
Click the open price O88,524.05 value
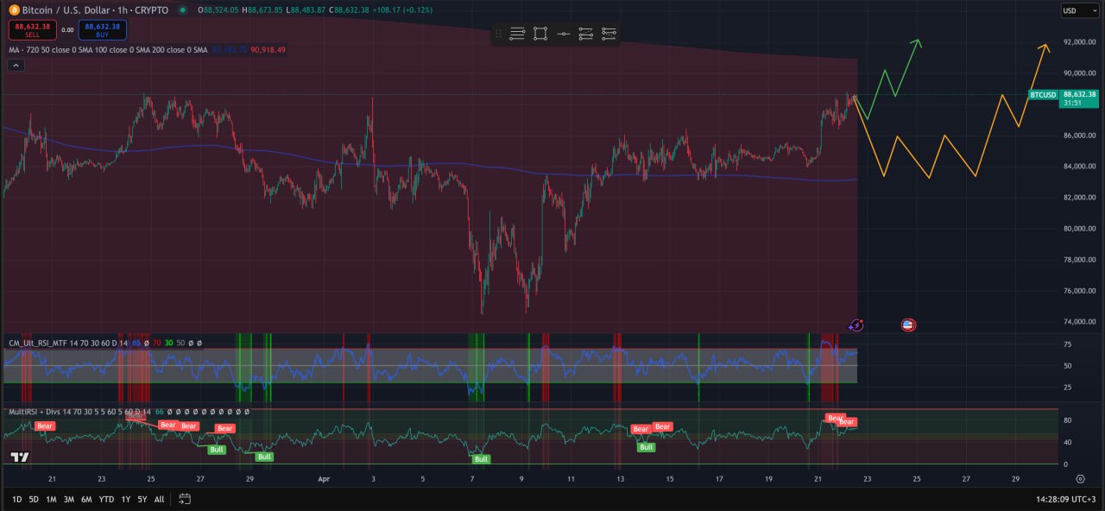pos(218,10)
